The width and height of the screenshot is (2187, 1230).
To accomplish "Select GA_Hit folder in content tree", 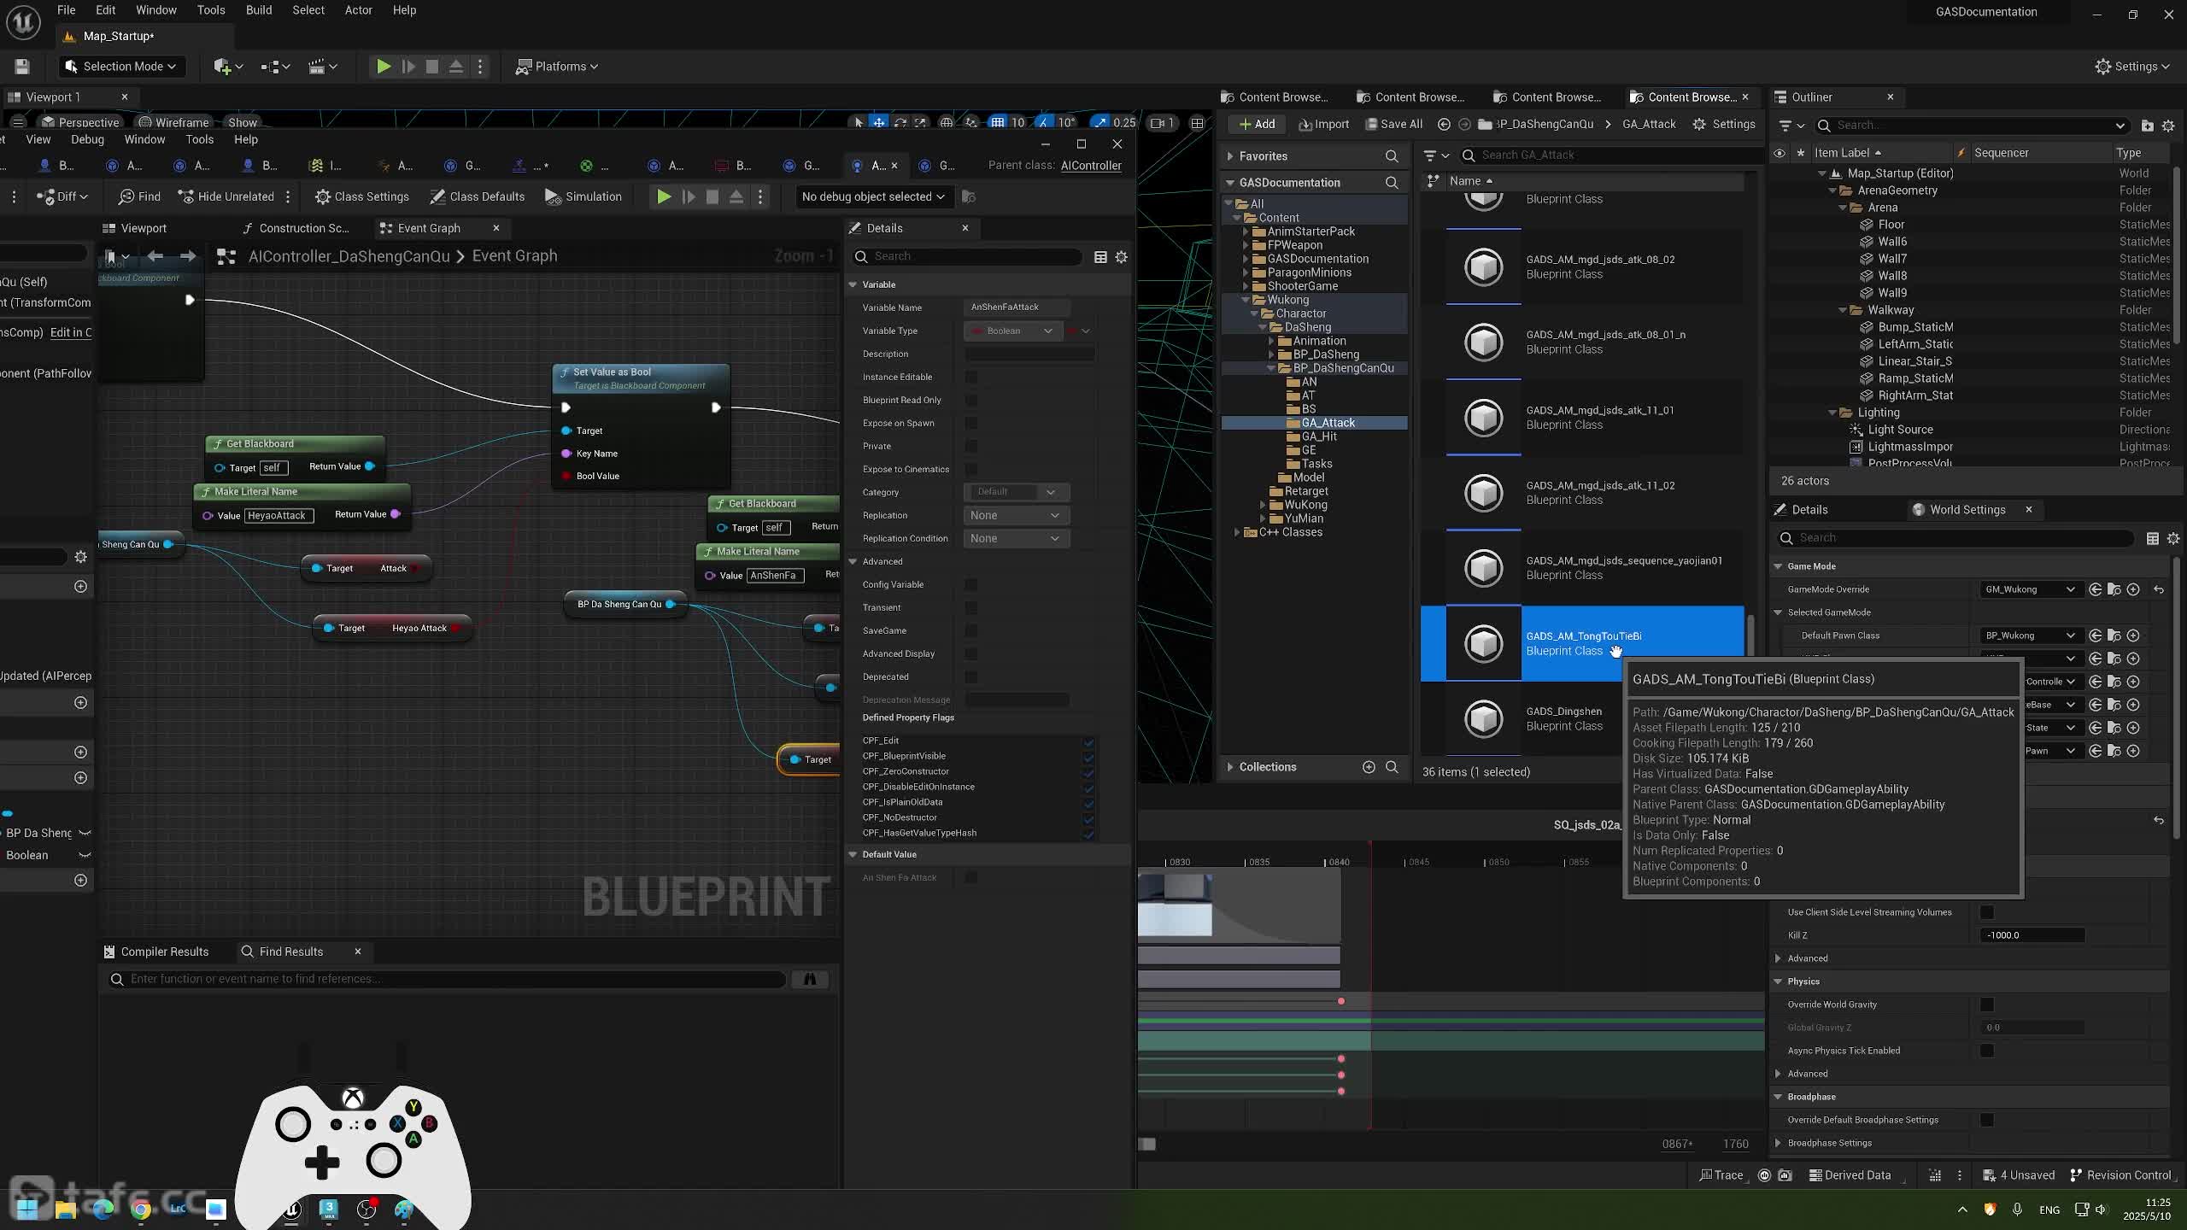I will pyautogui.click(x=1319, y=436).
